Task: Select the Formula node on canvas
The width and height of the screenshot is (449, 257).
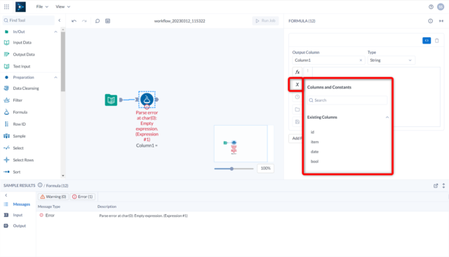Action: tap(147, 100)
